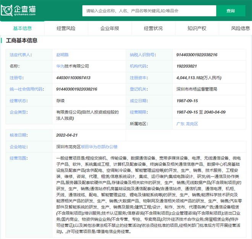This screenshot has width=252, height=239.
Task: Switch to the 基本信息 tab
Action: pyautogui.click(x=23, y=29)
